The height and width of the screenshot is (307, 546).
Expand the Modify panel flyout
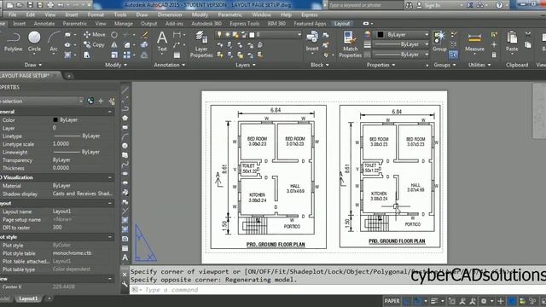click(x=116, y=65)
